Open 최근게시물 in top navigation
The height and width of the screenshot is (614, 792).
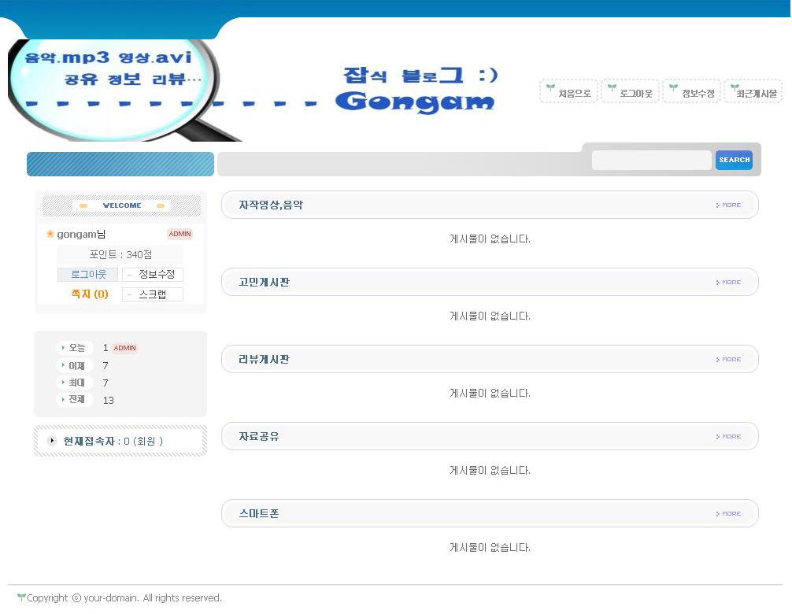pos(753,92)
